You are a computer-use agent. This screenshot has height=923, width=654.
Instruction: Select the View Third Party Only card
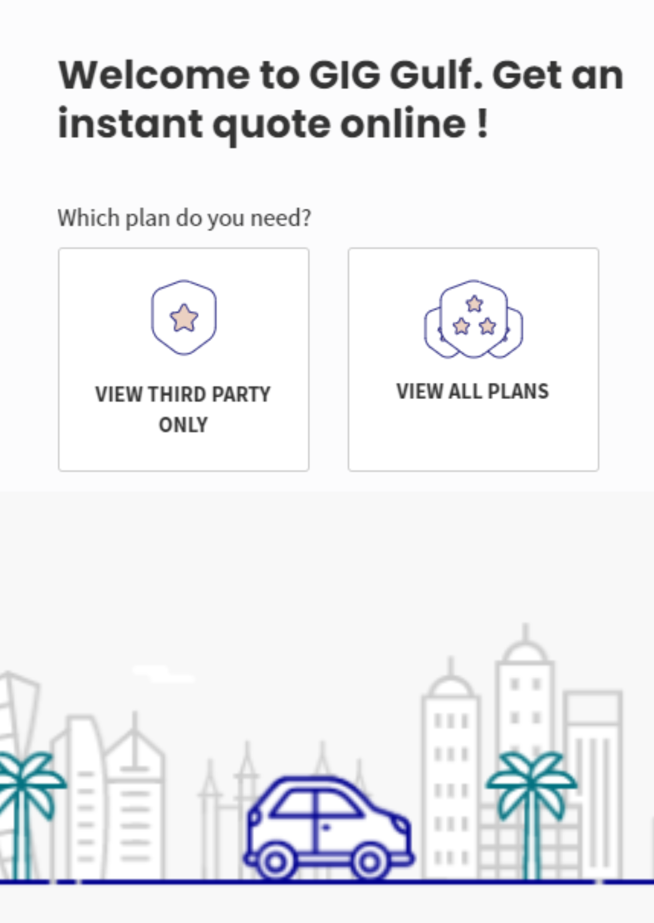point(184,360)
